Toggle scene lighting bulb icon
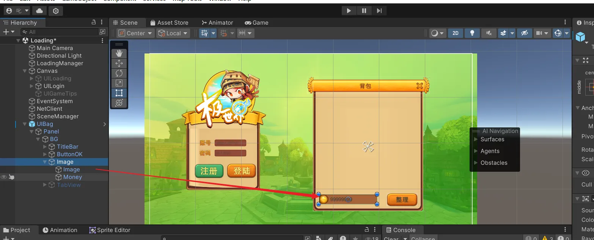 tap(472, 33)
